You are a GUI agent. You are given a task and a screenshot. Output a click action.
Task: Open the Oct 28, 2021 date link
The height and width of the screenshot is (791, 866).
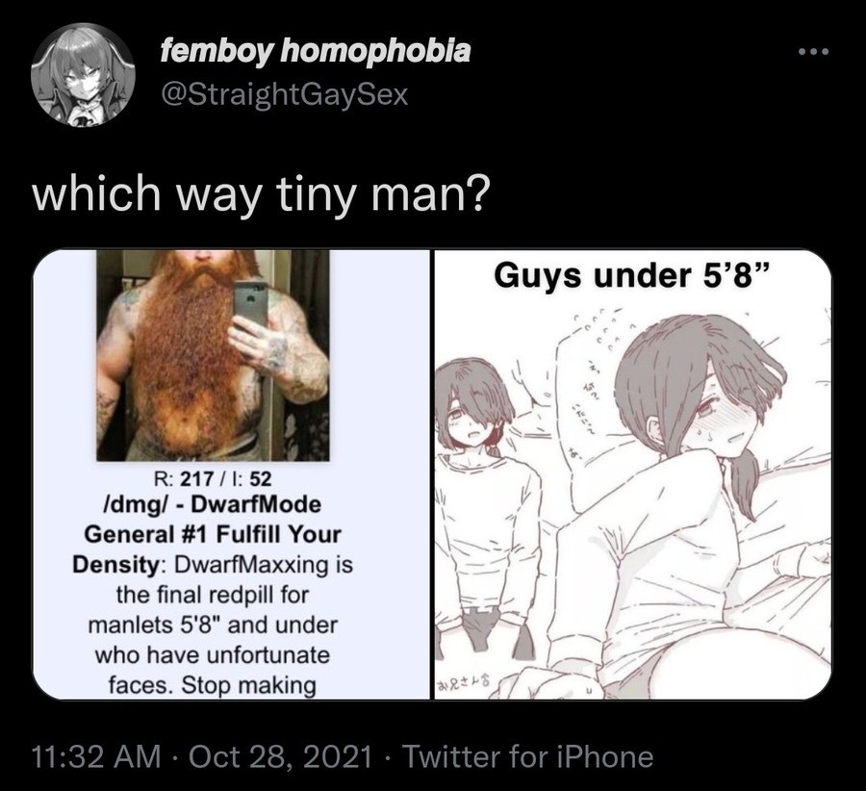pyautogui.click(x=281, y=756)
